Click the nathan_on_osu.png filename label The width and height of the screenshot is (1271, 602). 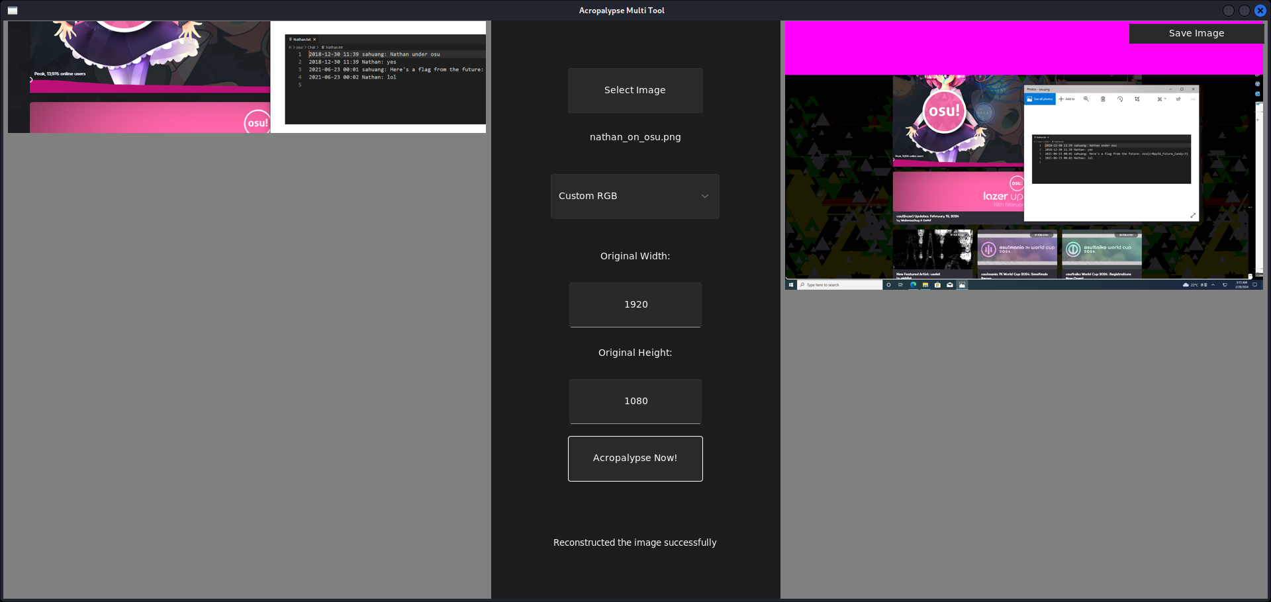coord(635,137)
